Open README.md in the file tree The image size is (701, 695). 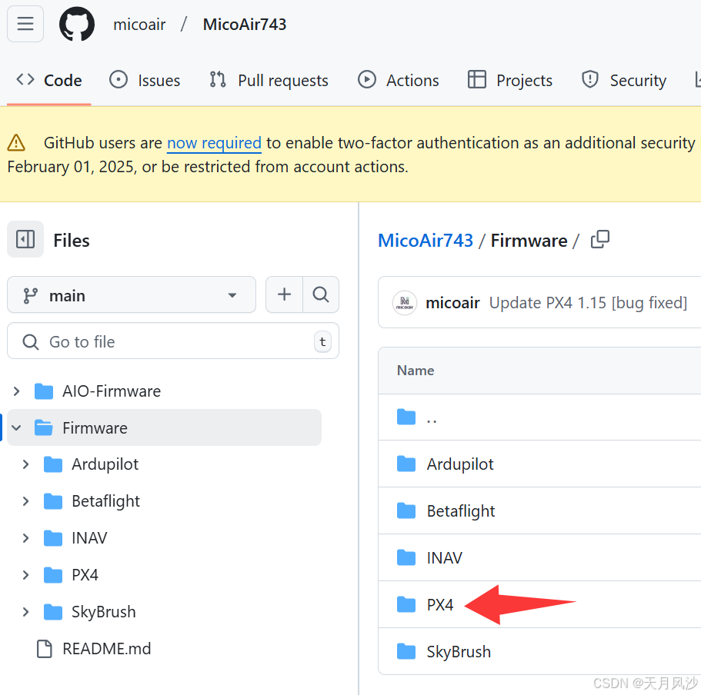click(x=106, y=649)
